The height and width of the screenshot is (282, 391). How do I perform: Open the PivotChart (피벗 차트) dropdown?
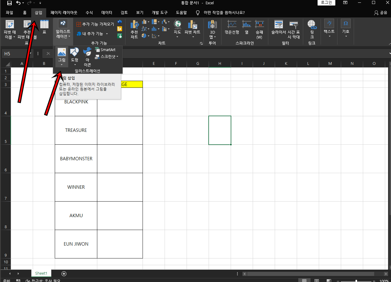[x=193, y=37]
